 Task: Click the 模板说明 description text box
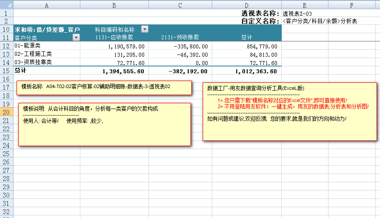(x=104, y=124)
